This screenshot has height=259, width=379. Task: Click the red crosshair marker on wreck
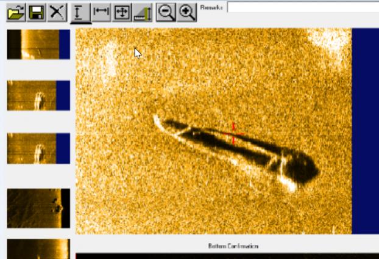(x=233, y=134)
